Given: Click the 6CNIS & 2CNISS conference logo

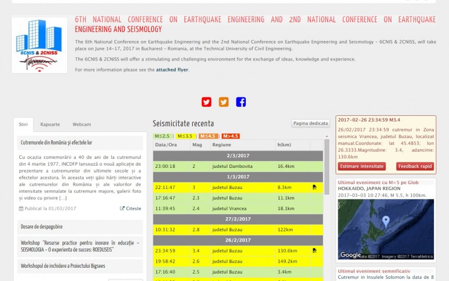Looking at the screenshot, I should 39,45.
